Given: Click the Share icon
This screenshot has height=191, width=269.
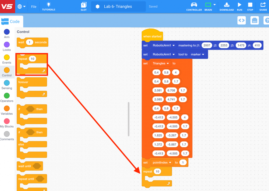Looking at the screenshot, I should tap(263, 5).
